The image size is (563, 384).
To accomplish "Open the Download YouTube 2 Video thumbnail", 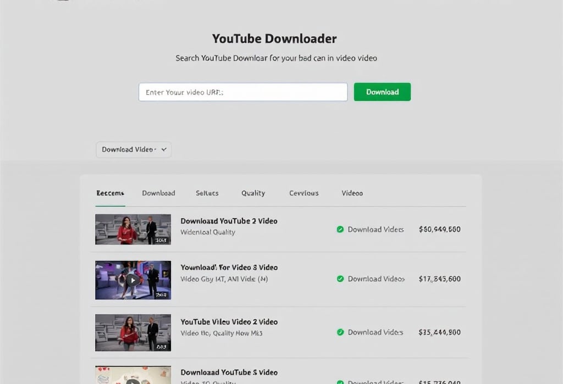I will point(133,229).
